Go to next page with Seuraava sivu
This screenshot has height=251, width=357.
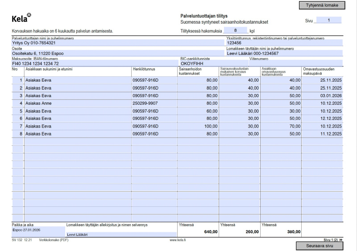[x=320, y=246]
